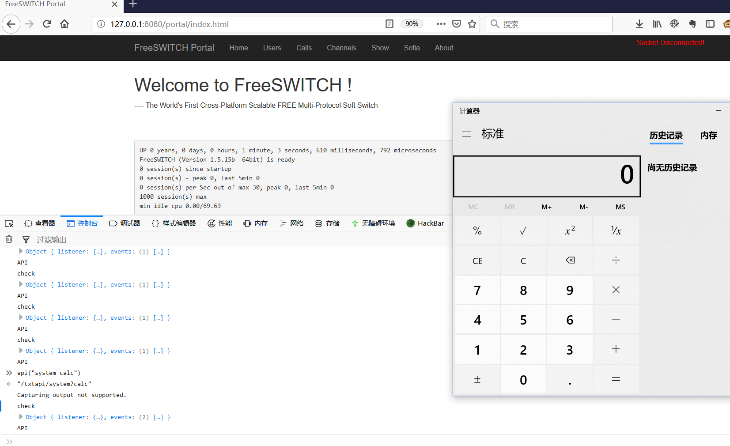Open the About page in portal navbar
Image resolution: width=730 pixels, height=446 pixels.
444,48
